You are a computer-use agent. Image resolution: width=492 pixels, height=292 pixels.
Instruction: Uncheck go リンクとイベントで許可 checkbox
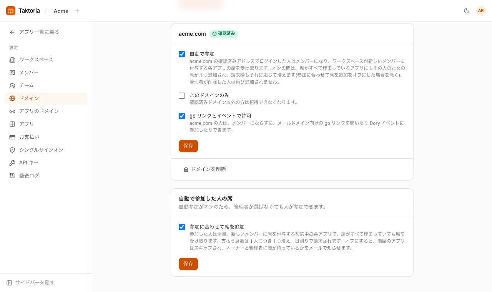tap(182, 116)
